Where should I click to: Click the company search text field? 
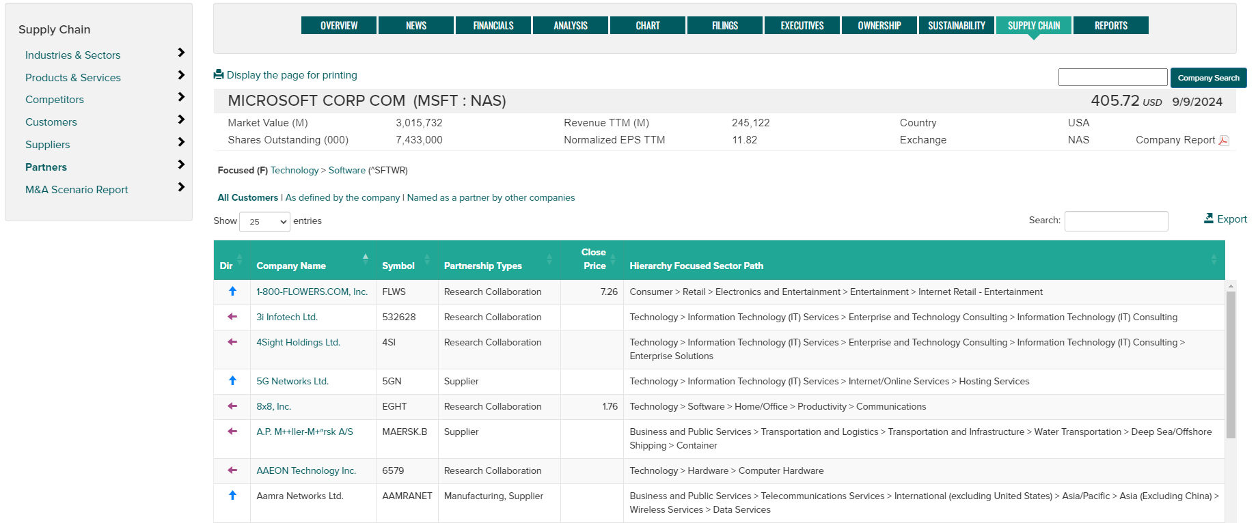1112,77
